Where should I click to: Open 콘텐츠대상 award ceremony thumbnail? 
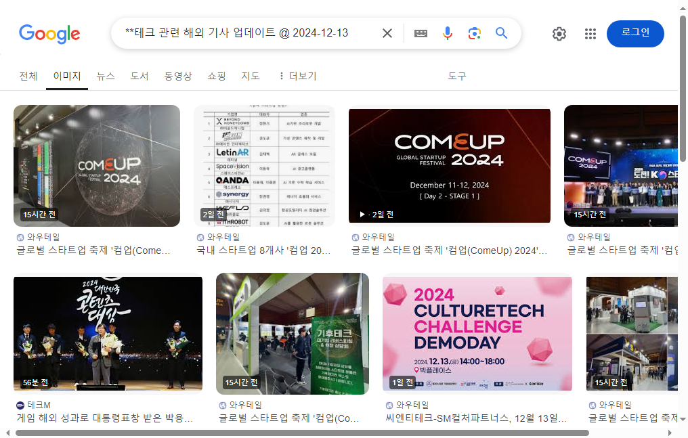click(x=108, y=334)
